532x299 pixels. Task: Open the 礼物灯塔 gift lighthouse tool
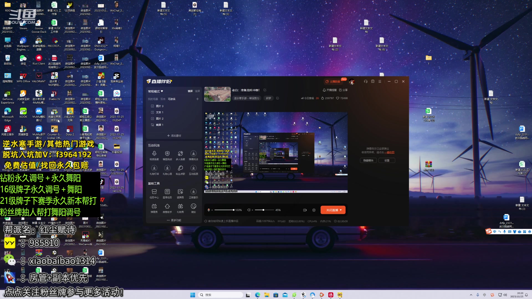[154, 170]
